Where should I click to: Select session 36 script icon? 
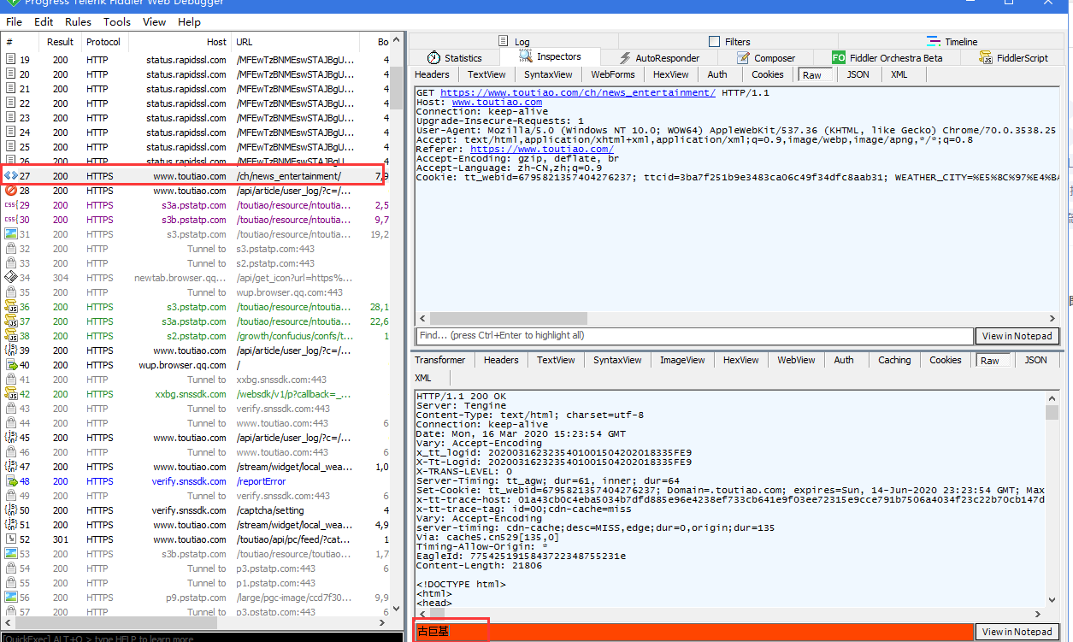[10, 307]
